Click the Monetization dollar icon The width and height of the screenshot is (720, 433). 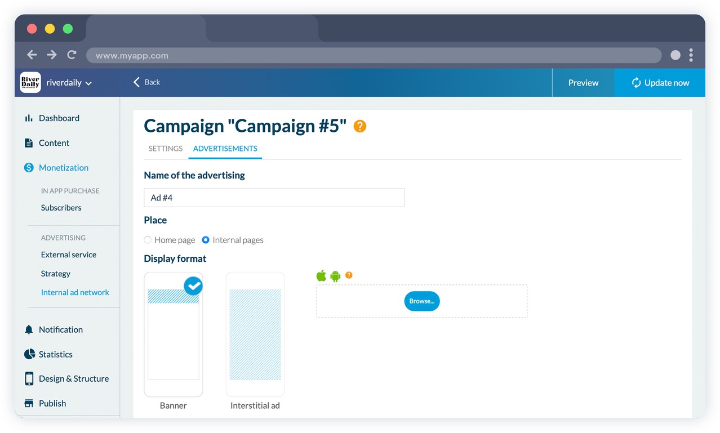click(29, 168)
